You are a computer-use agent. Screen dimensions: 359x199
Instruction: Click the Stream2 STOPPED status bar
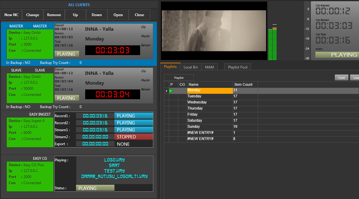pos(133,137)
